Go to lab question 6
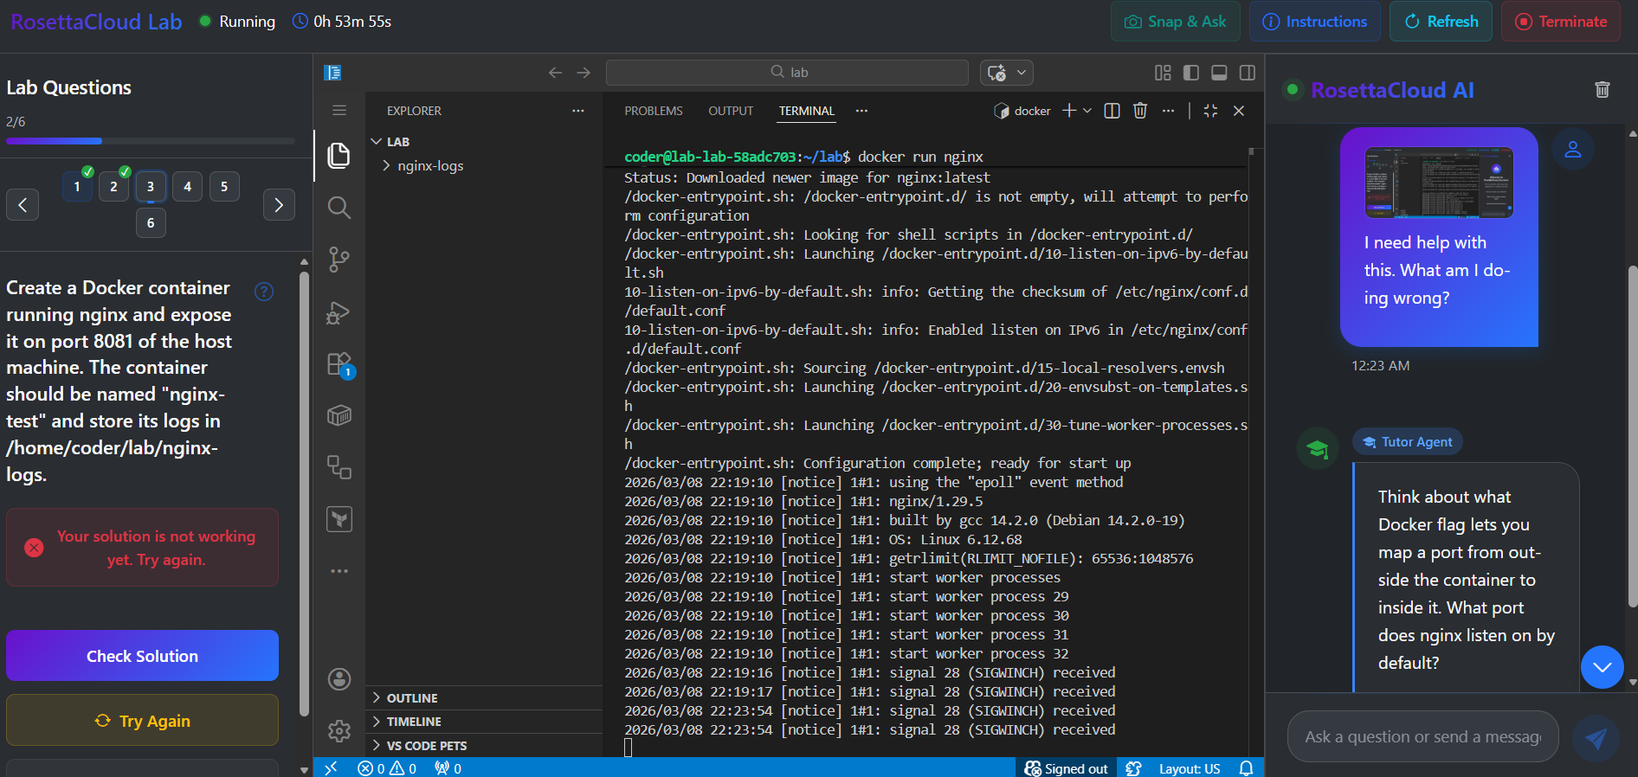This screenshot has width=1638, height=777. tap(151, 223)
